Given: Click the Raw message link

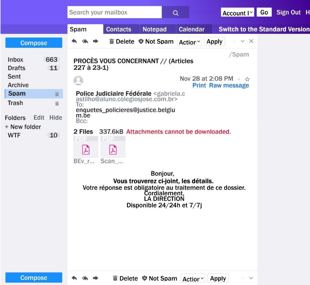Looking at the screenshot, I should (229, 85).
